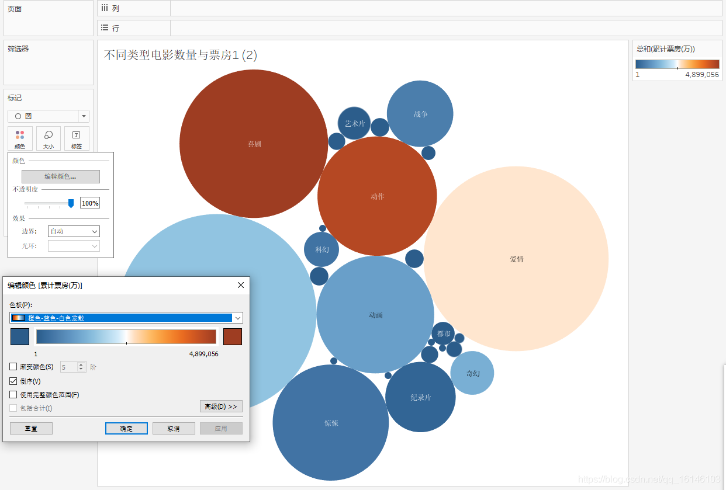
Task: Click the Pages (页面) shelf
Action: (x=49, y=18)
